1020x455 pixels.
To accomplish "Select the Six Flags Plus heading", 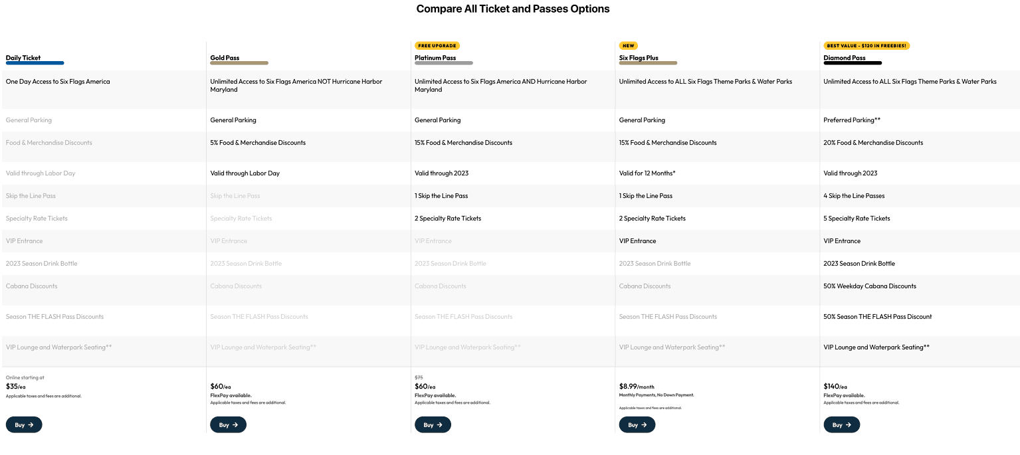I will (639, 58).
